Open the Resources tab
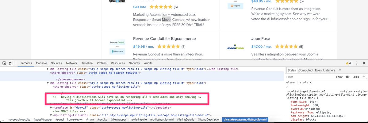The image size is (368, 123). [x=118, y=63]
